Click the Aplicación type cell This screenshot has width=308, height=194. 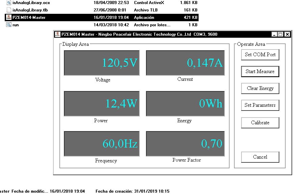(144, 18)
